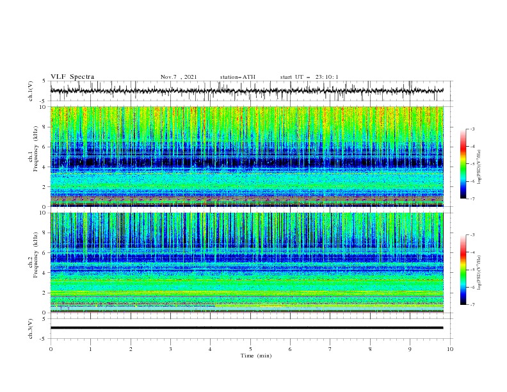Click the ch.2 frequency axis "2" tick label
507x392 pixels.
coord(45,293)
